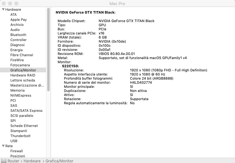
Task: Click the Risoluzione value 1920 x 1080 (1080p FHD
Action: coord(169,70)
